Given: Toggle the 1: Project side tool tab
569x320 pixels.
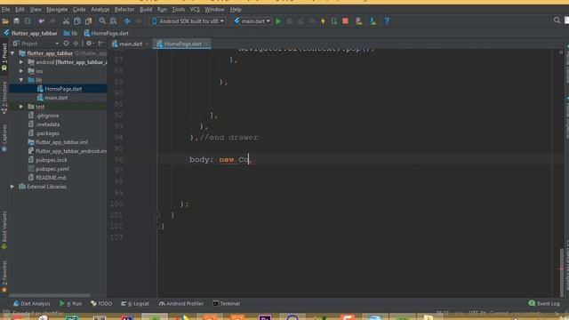Looking at the screenshot, I should click(x=4, y=57).
